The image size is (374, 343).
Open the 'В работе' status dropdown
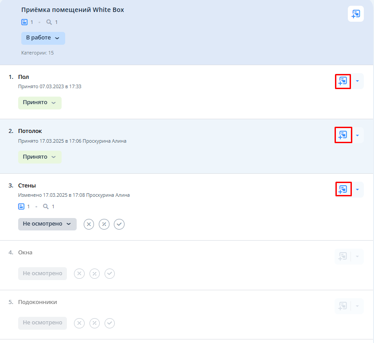coord(43,38)
